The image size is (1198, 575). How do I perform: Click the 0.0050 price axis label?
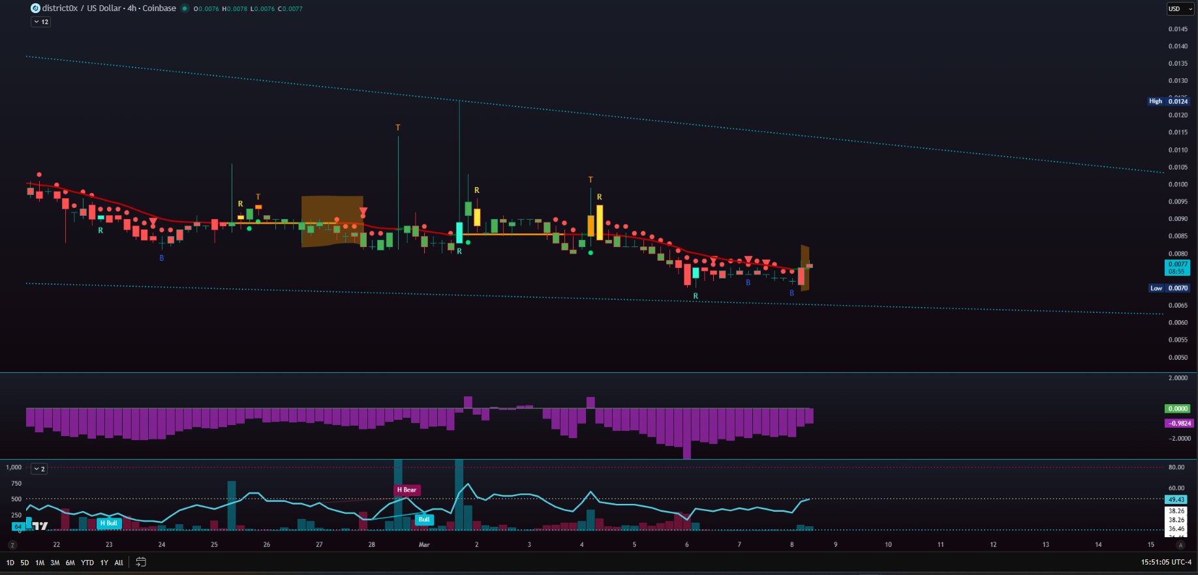tap(1178, 357)
